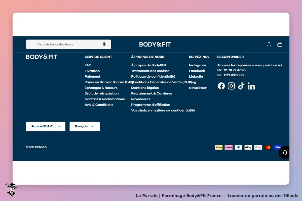The height and width of the screenshot is (201, 302).
Task: Open the Paiement link
Action: click(92, 77)
